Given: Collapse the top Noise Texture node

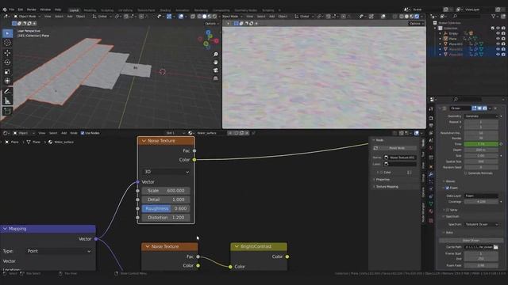Looking at the screenshot, I should click(144, 141).
